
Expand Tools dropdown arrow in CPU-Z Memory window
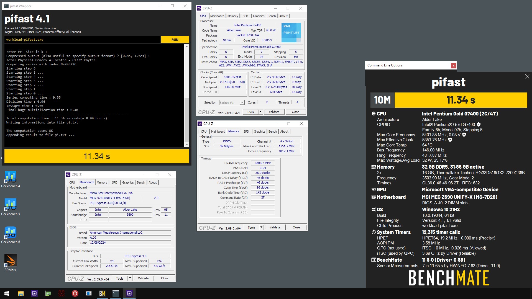click(x=261, y=227)
